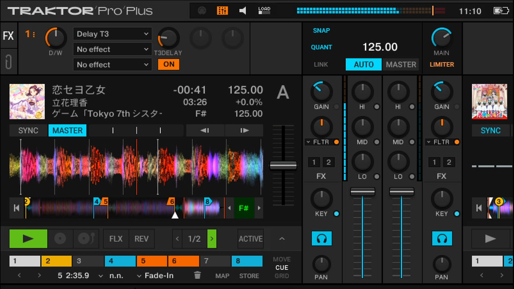This screenshot has height=289, width=514.
Task: Switch advanced panel to GRID tab
Action: (x=282, y=276)
